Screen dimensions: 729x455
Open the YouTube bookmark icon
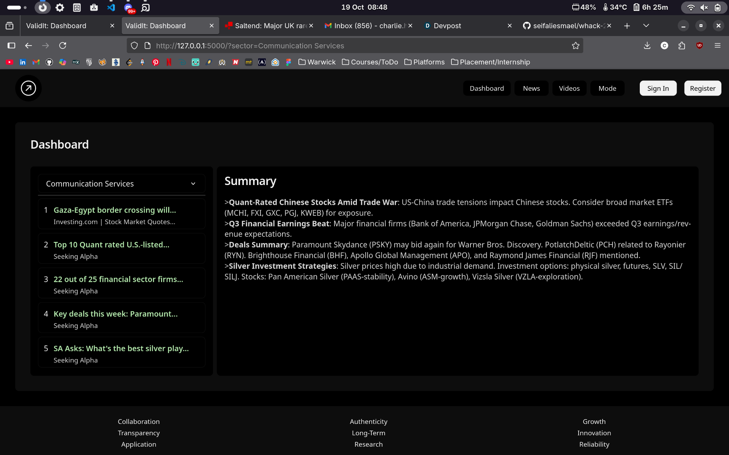pyautogui.click(x=10, y=62)
